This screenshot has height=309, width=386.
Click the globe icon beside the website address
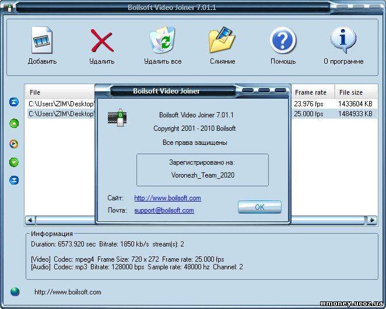pos(15,291)
